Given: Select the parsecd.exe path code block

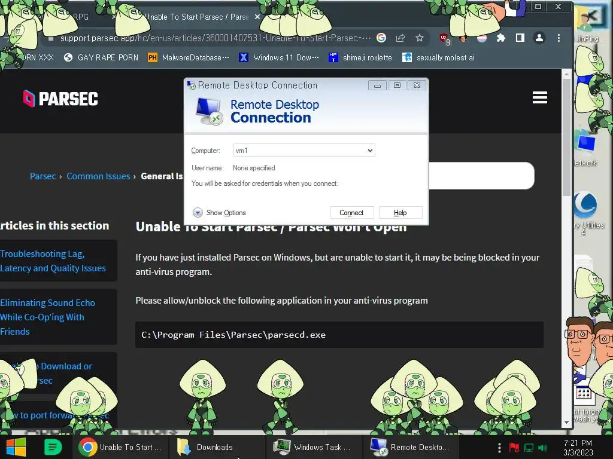Looking at the screenshot, I should point(339,335).
